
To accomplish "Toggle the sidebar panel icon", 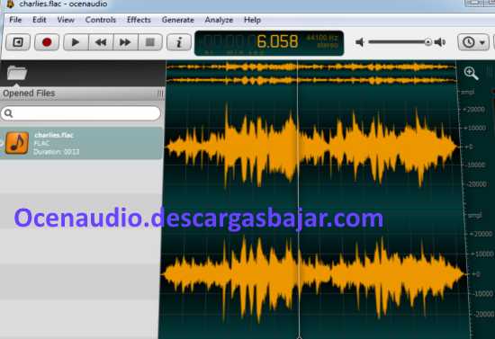I will (18, 42).
